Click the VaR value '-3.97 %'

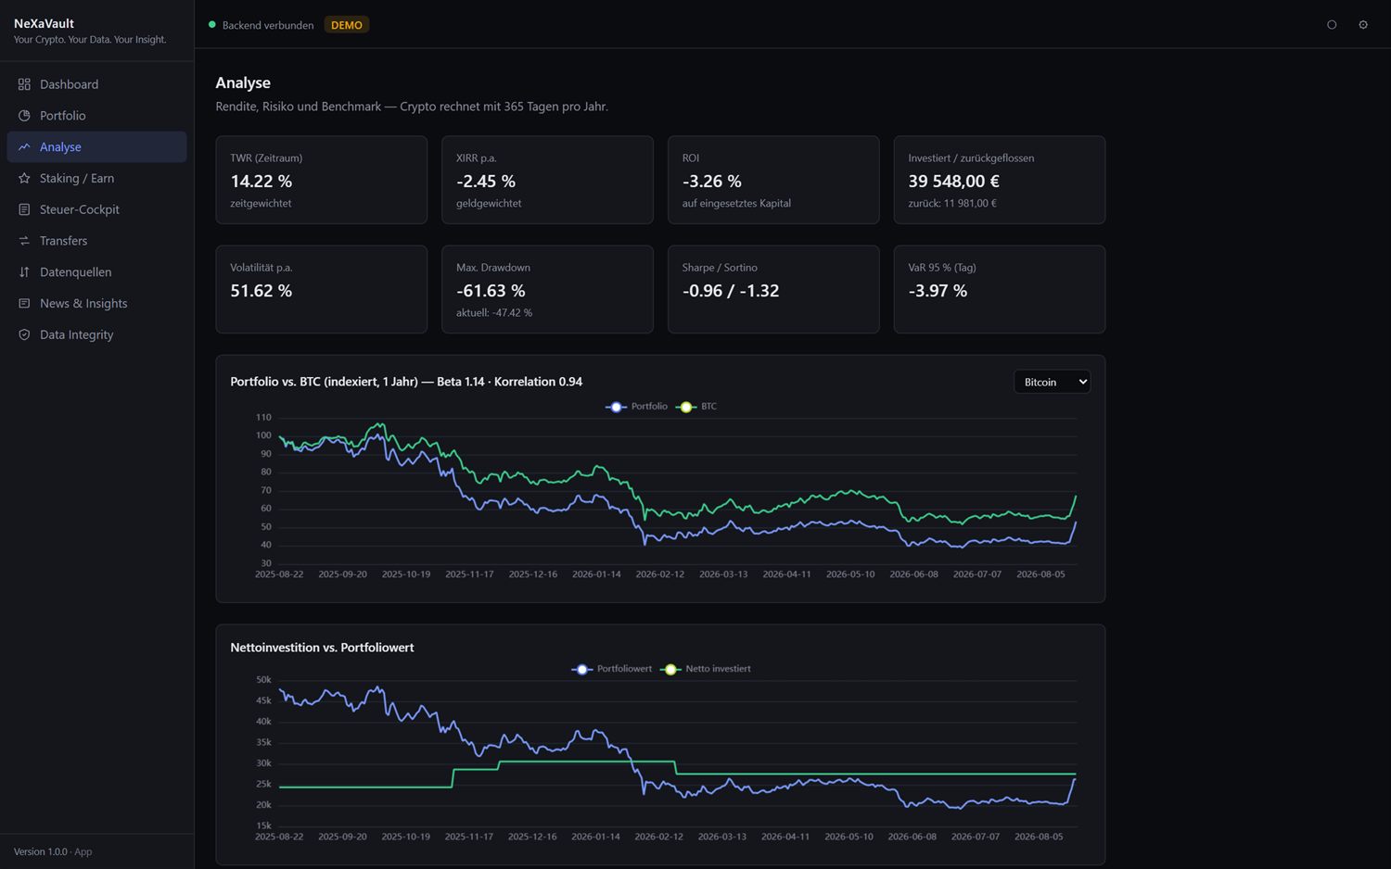coord(938,290)
